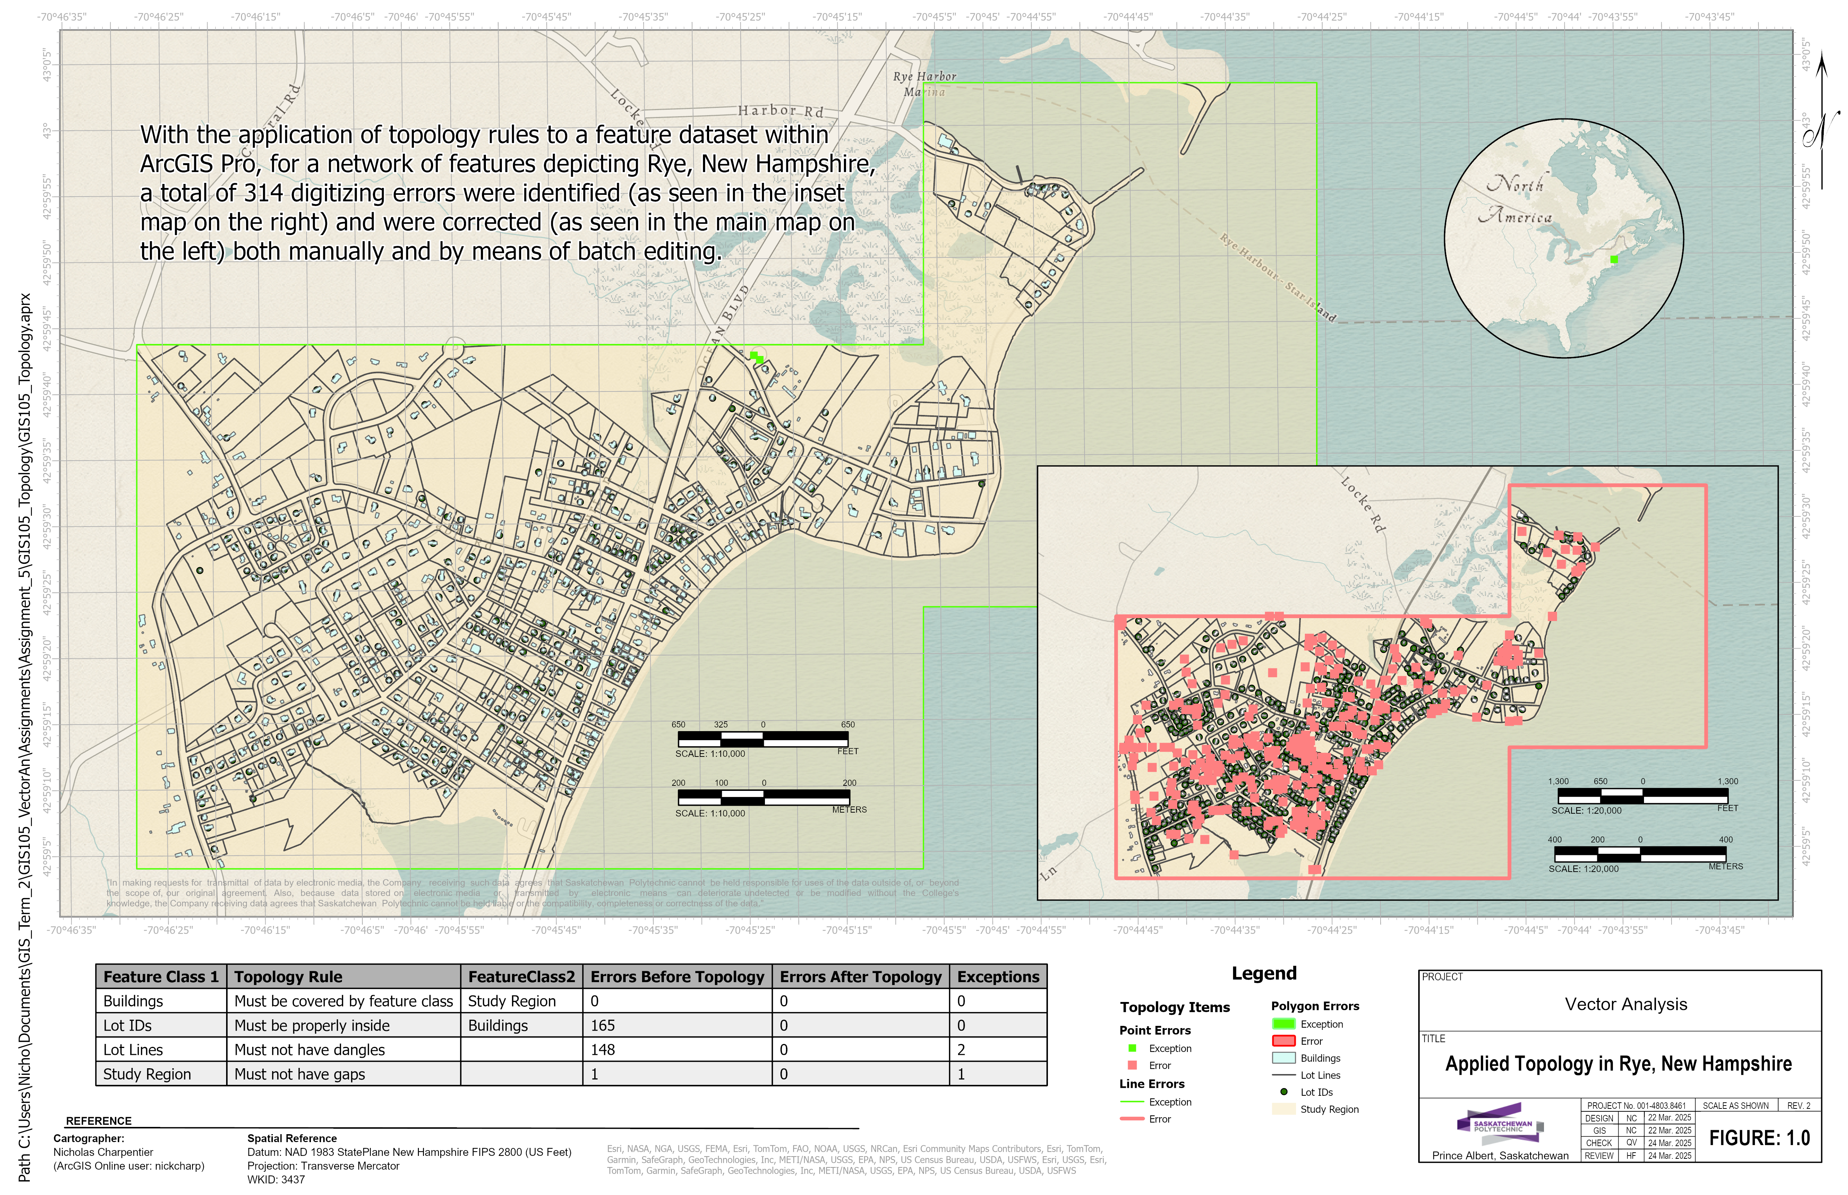Click the green Line Errors Exception line symbol
This screenshot has height=1195, width=1848.
(x=1132, y=1102)
